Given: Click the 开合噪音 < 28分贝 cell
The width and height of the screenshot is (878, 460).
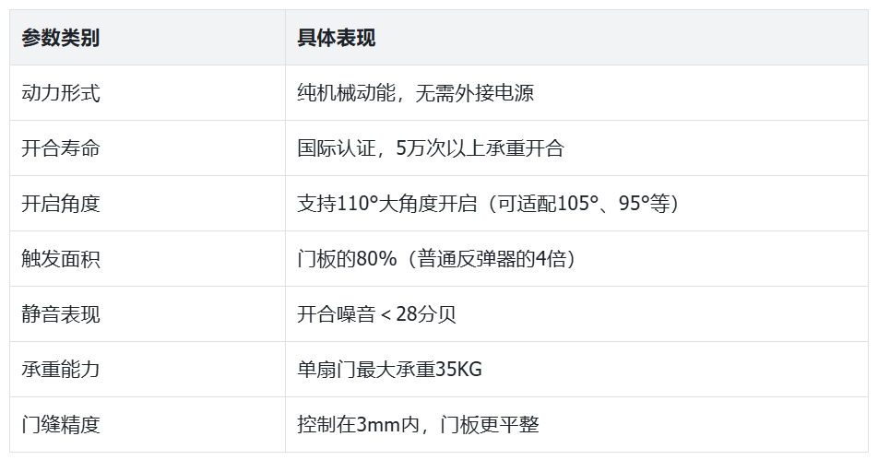Looking at the screenshot, I should pos(376,314).
